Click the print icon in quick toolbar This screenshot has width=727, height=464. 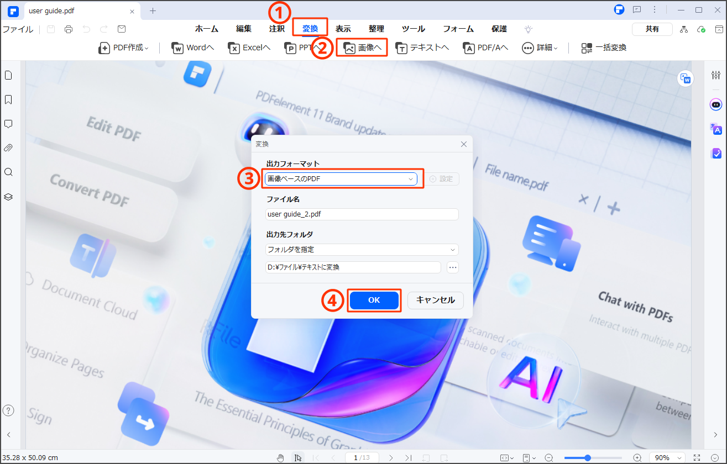68,29
